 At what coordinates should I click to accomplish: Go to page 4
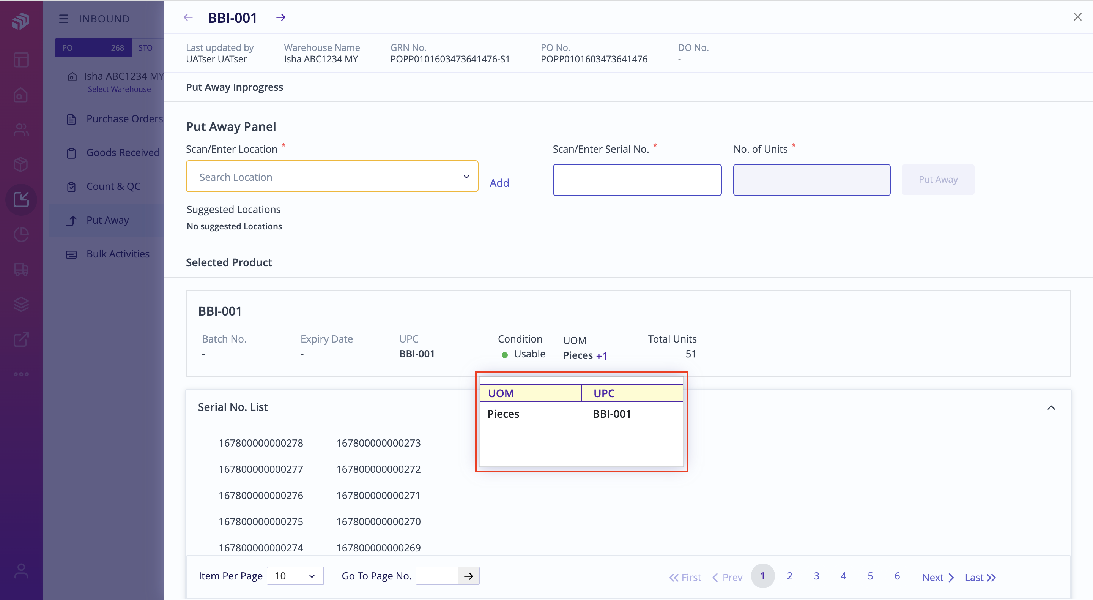pyautogui.click(x=843, y=576)
